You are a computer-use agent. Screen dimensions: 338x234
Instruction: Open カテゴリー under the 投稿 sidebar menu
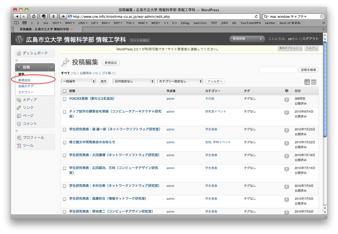26,92
